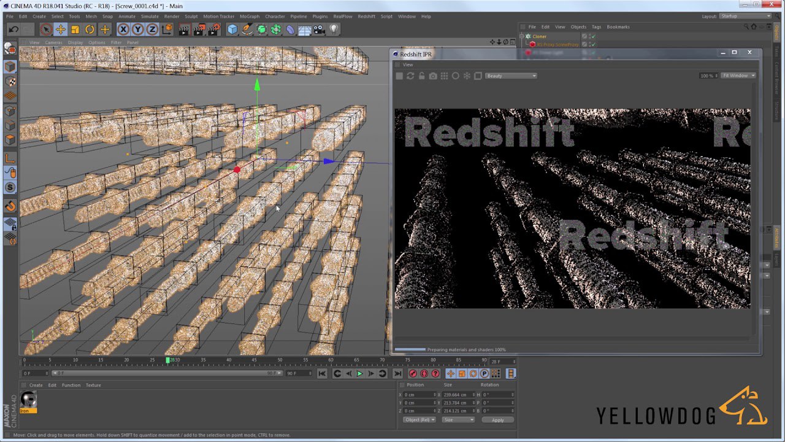The height and width of the screenshot is (442, 785).
Task: Play the animation forward
Action: [x=360, y=373]
